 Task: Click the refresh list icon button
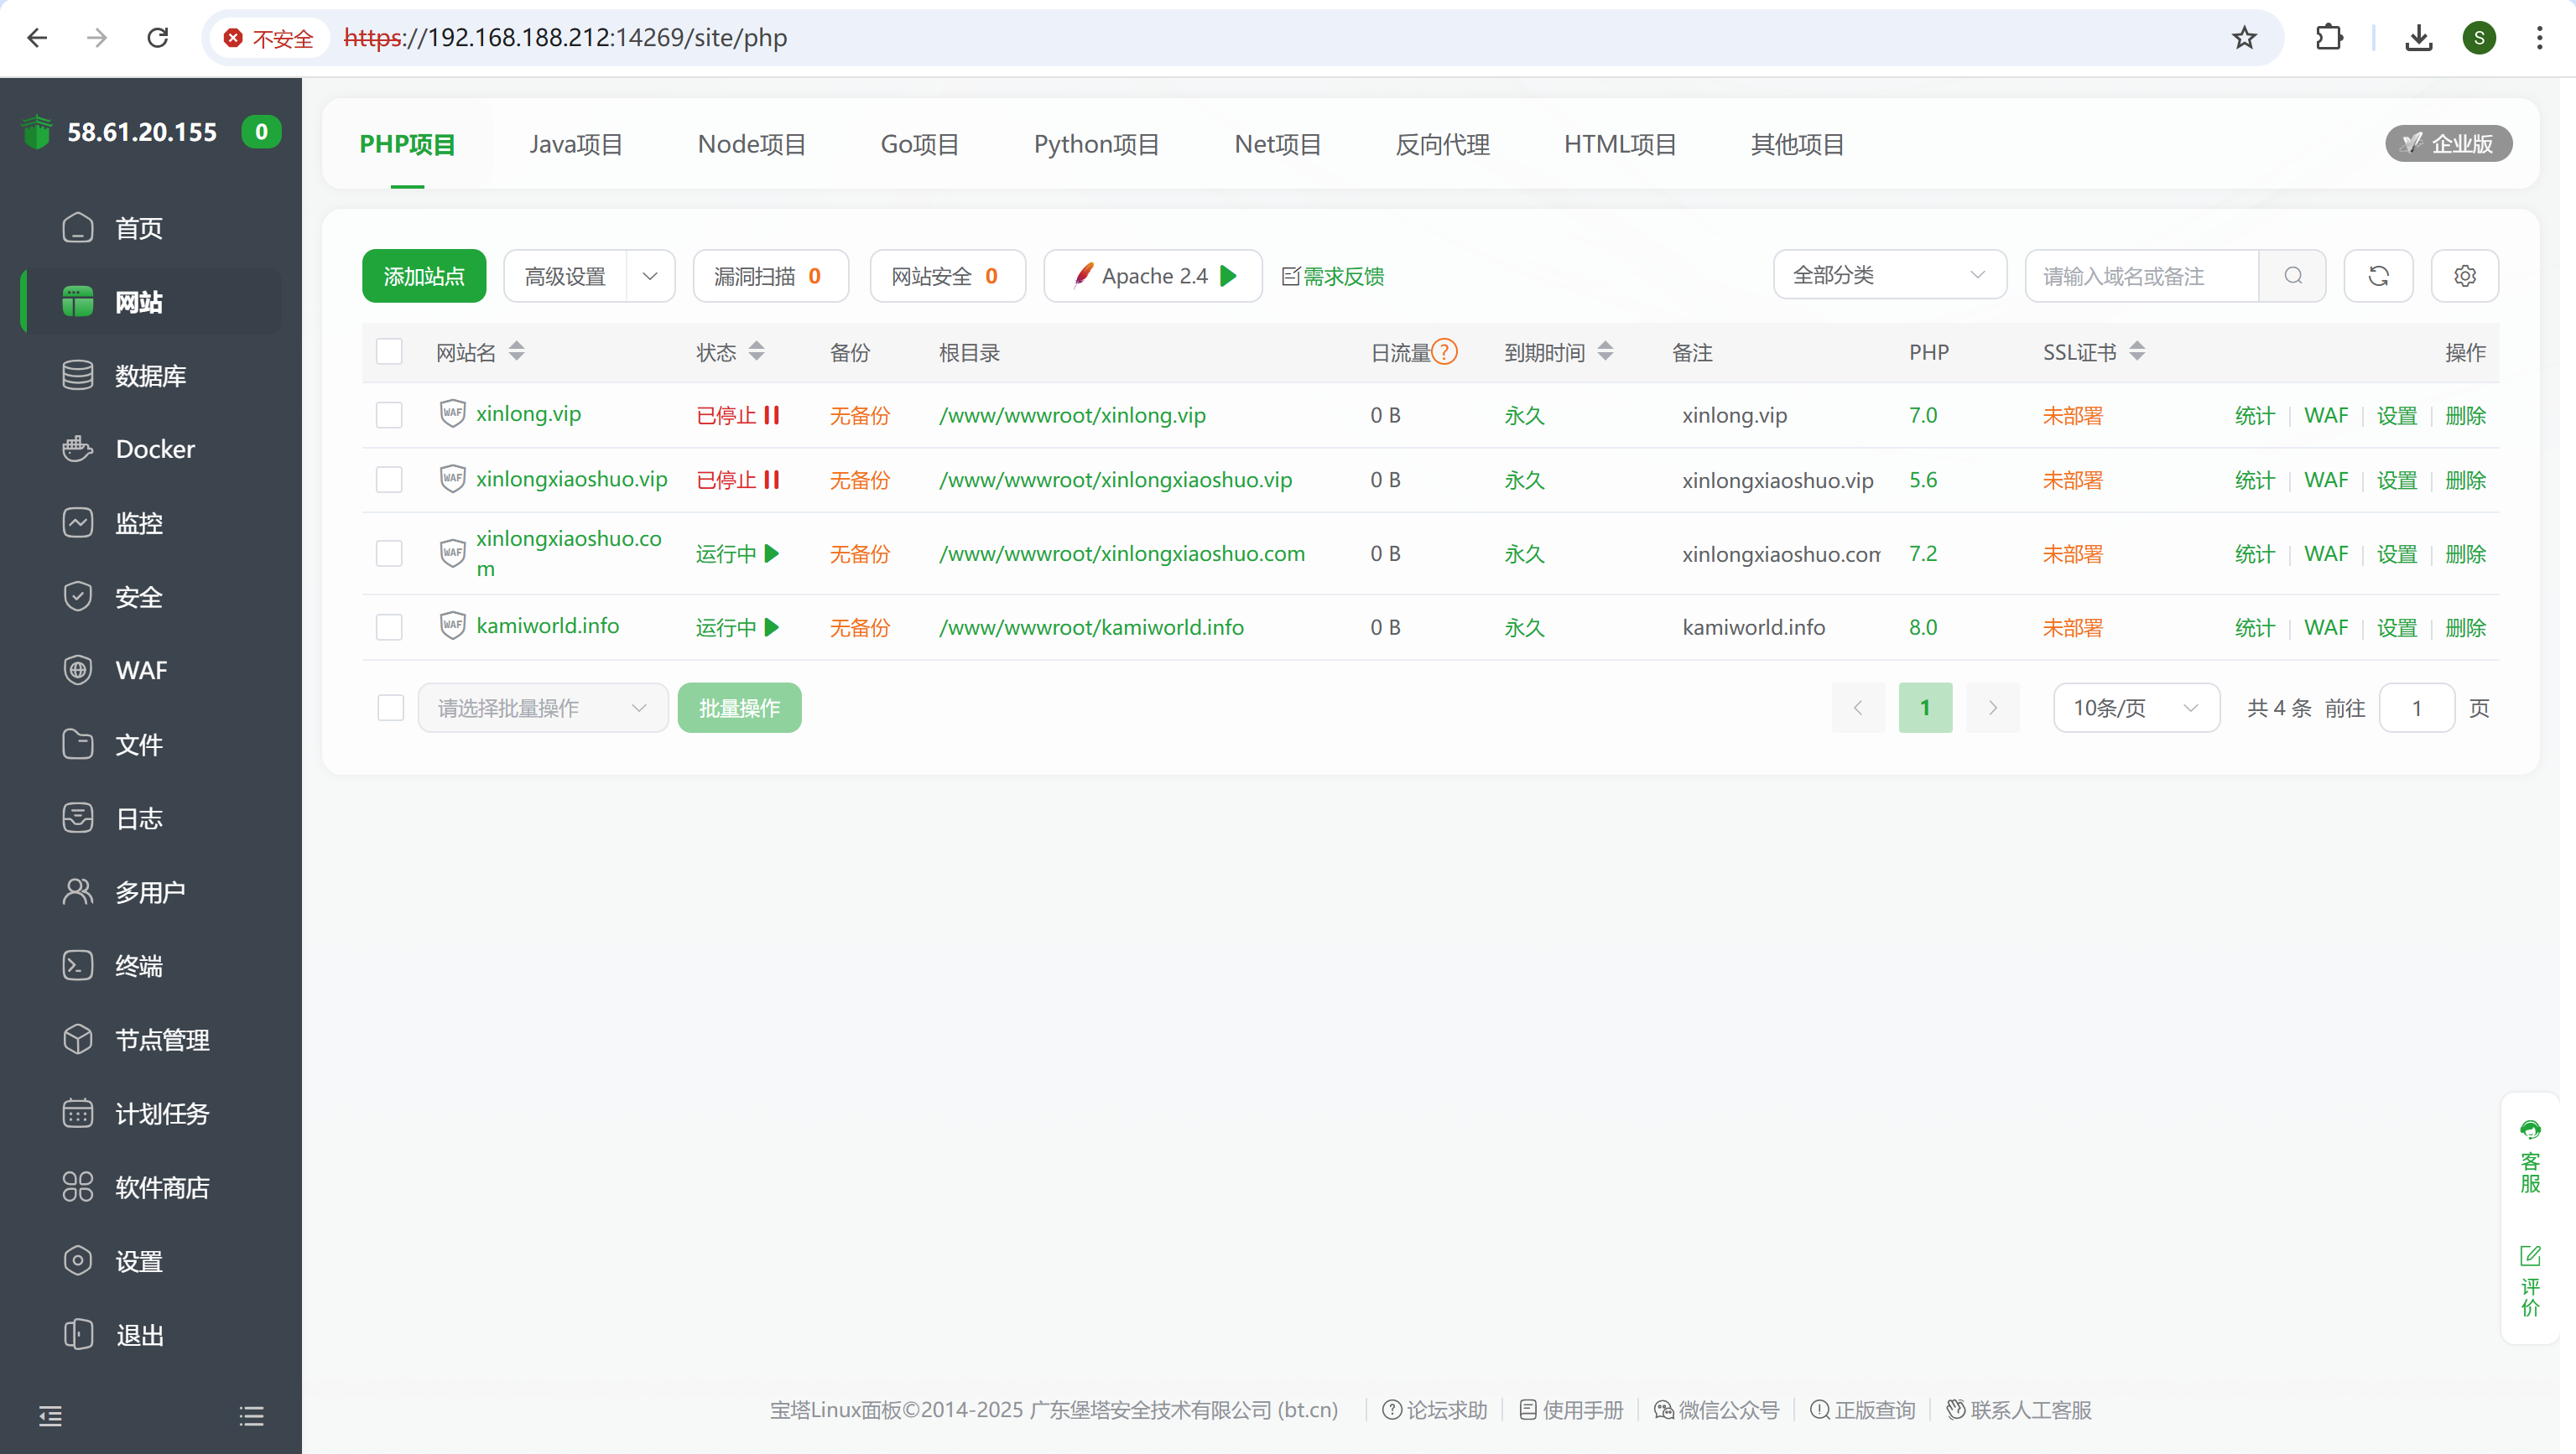(2378, 276)
